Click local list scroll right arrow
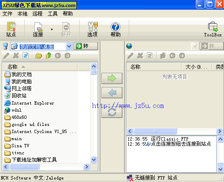Screen dimensions: 224x182 [86, 167]
